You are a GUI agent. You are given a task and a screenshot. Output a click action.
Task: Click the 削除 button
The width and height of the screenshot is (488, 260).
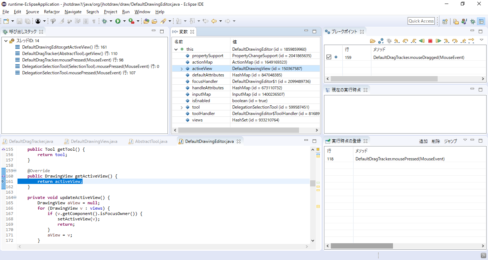(x=436, y=141)
